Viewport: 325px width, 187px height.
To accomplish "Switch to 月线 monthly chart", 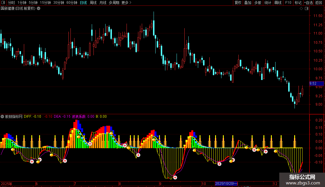I will (103, 3).
